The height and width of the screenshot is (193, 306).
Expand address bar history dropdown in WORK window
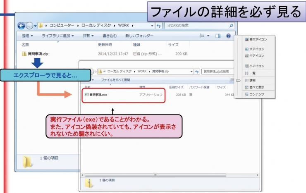coord(152,26)
